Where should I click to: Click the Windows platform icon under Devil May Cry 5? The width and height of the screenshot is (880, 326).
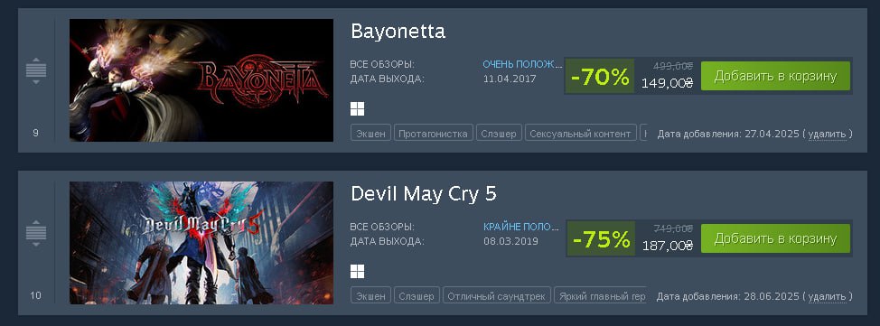pos(357,272)
